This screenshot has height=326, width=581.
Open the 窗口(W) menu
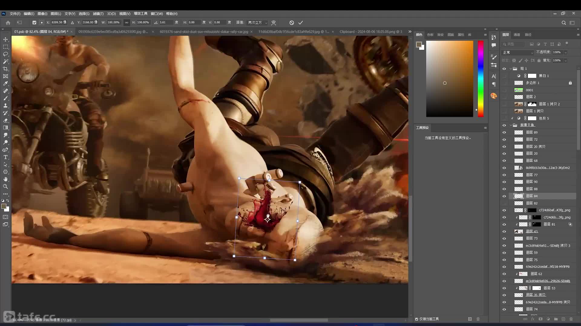point(157,14)
